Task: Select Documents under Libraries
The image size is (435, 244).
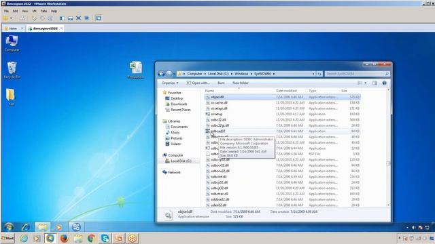Action: tap(177, 127)
